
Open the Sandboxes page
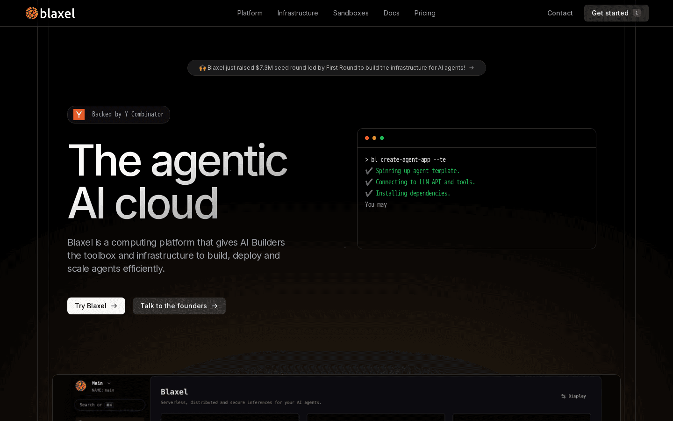coord(351,13)
